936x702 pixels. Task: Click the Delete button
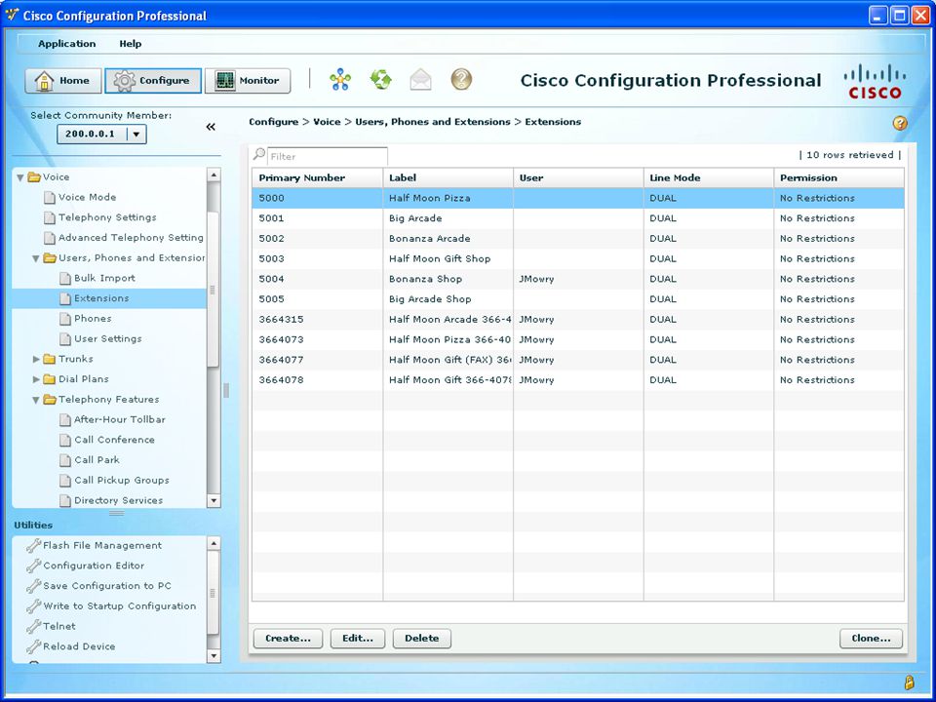click(422, 638)
